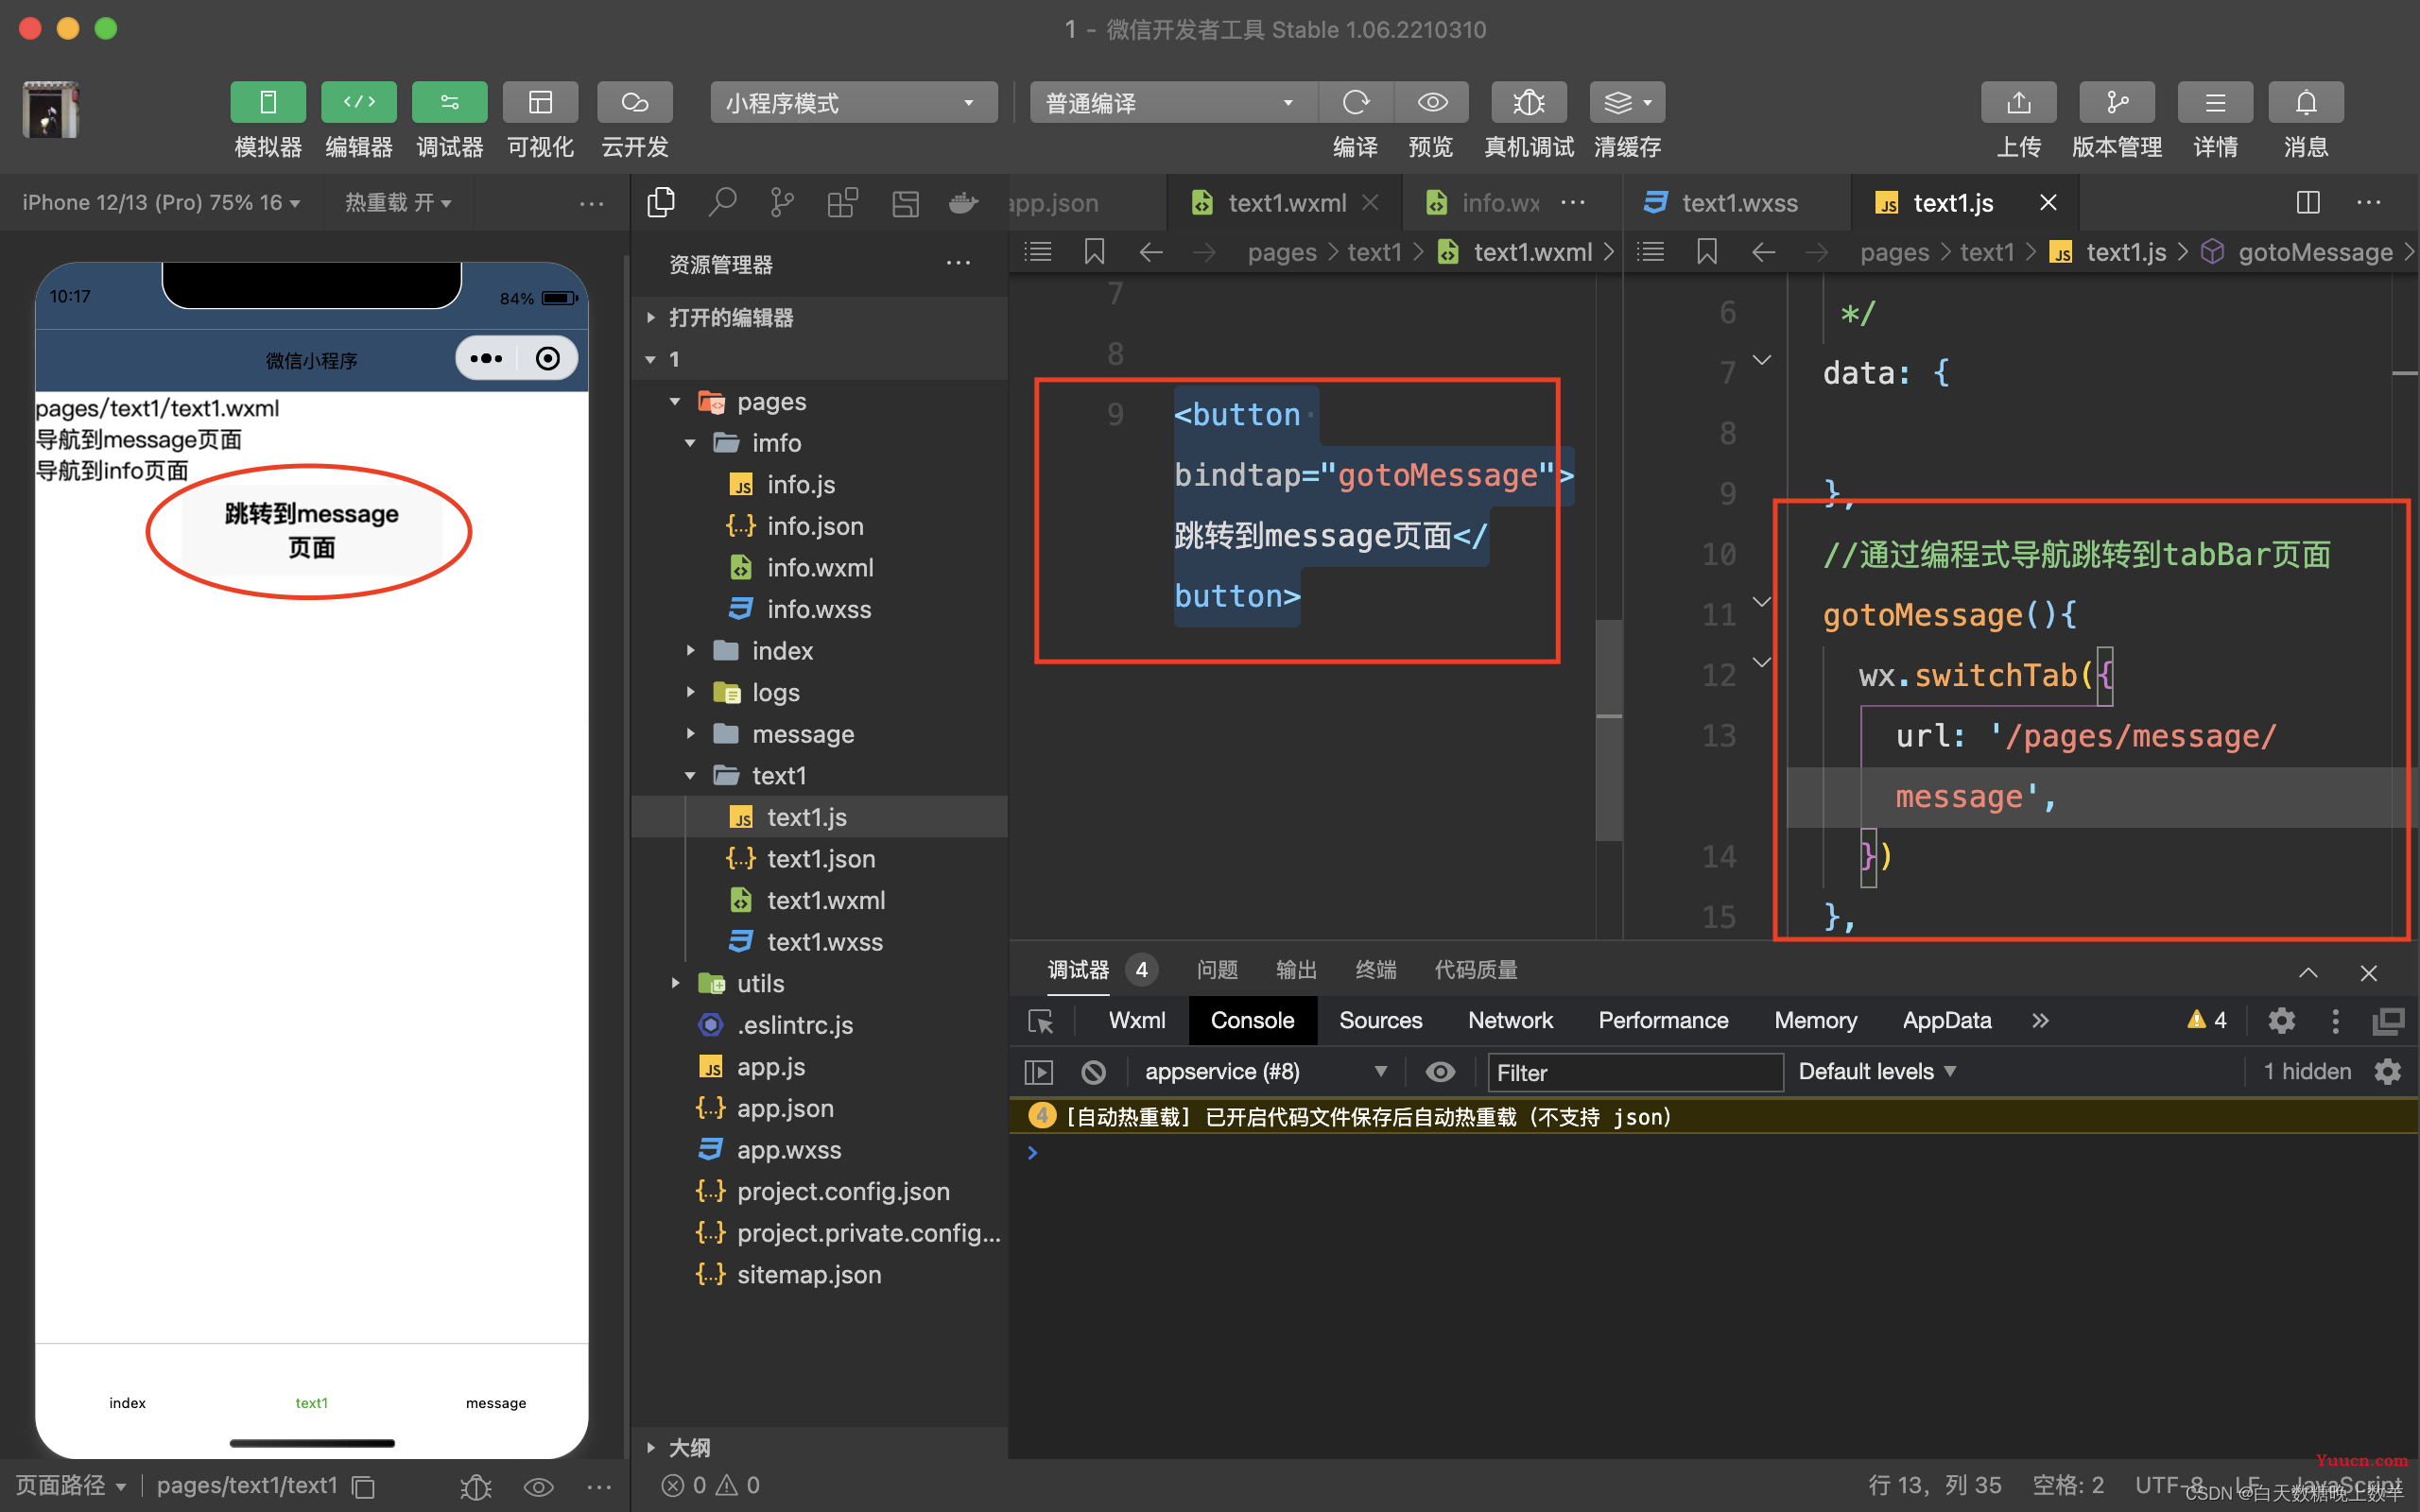The height and width of the screenshot is (1512, 2420).
Task: Open the extensions icon in editor sidebar
Action: 843,203
